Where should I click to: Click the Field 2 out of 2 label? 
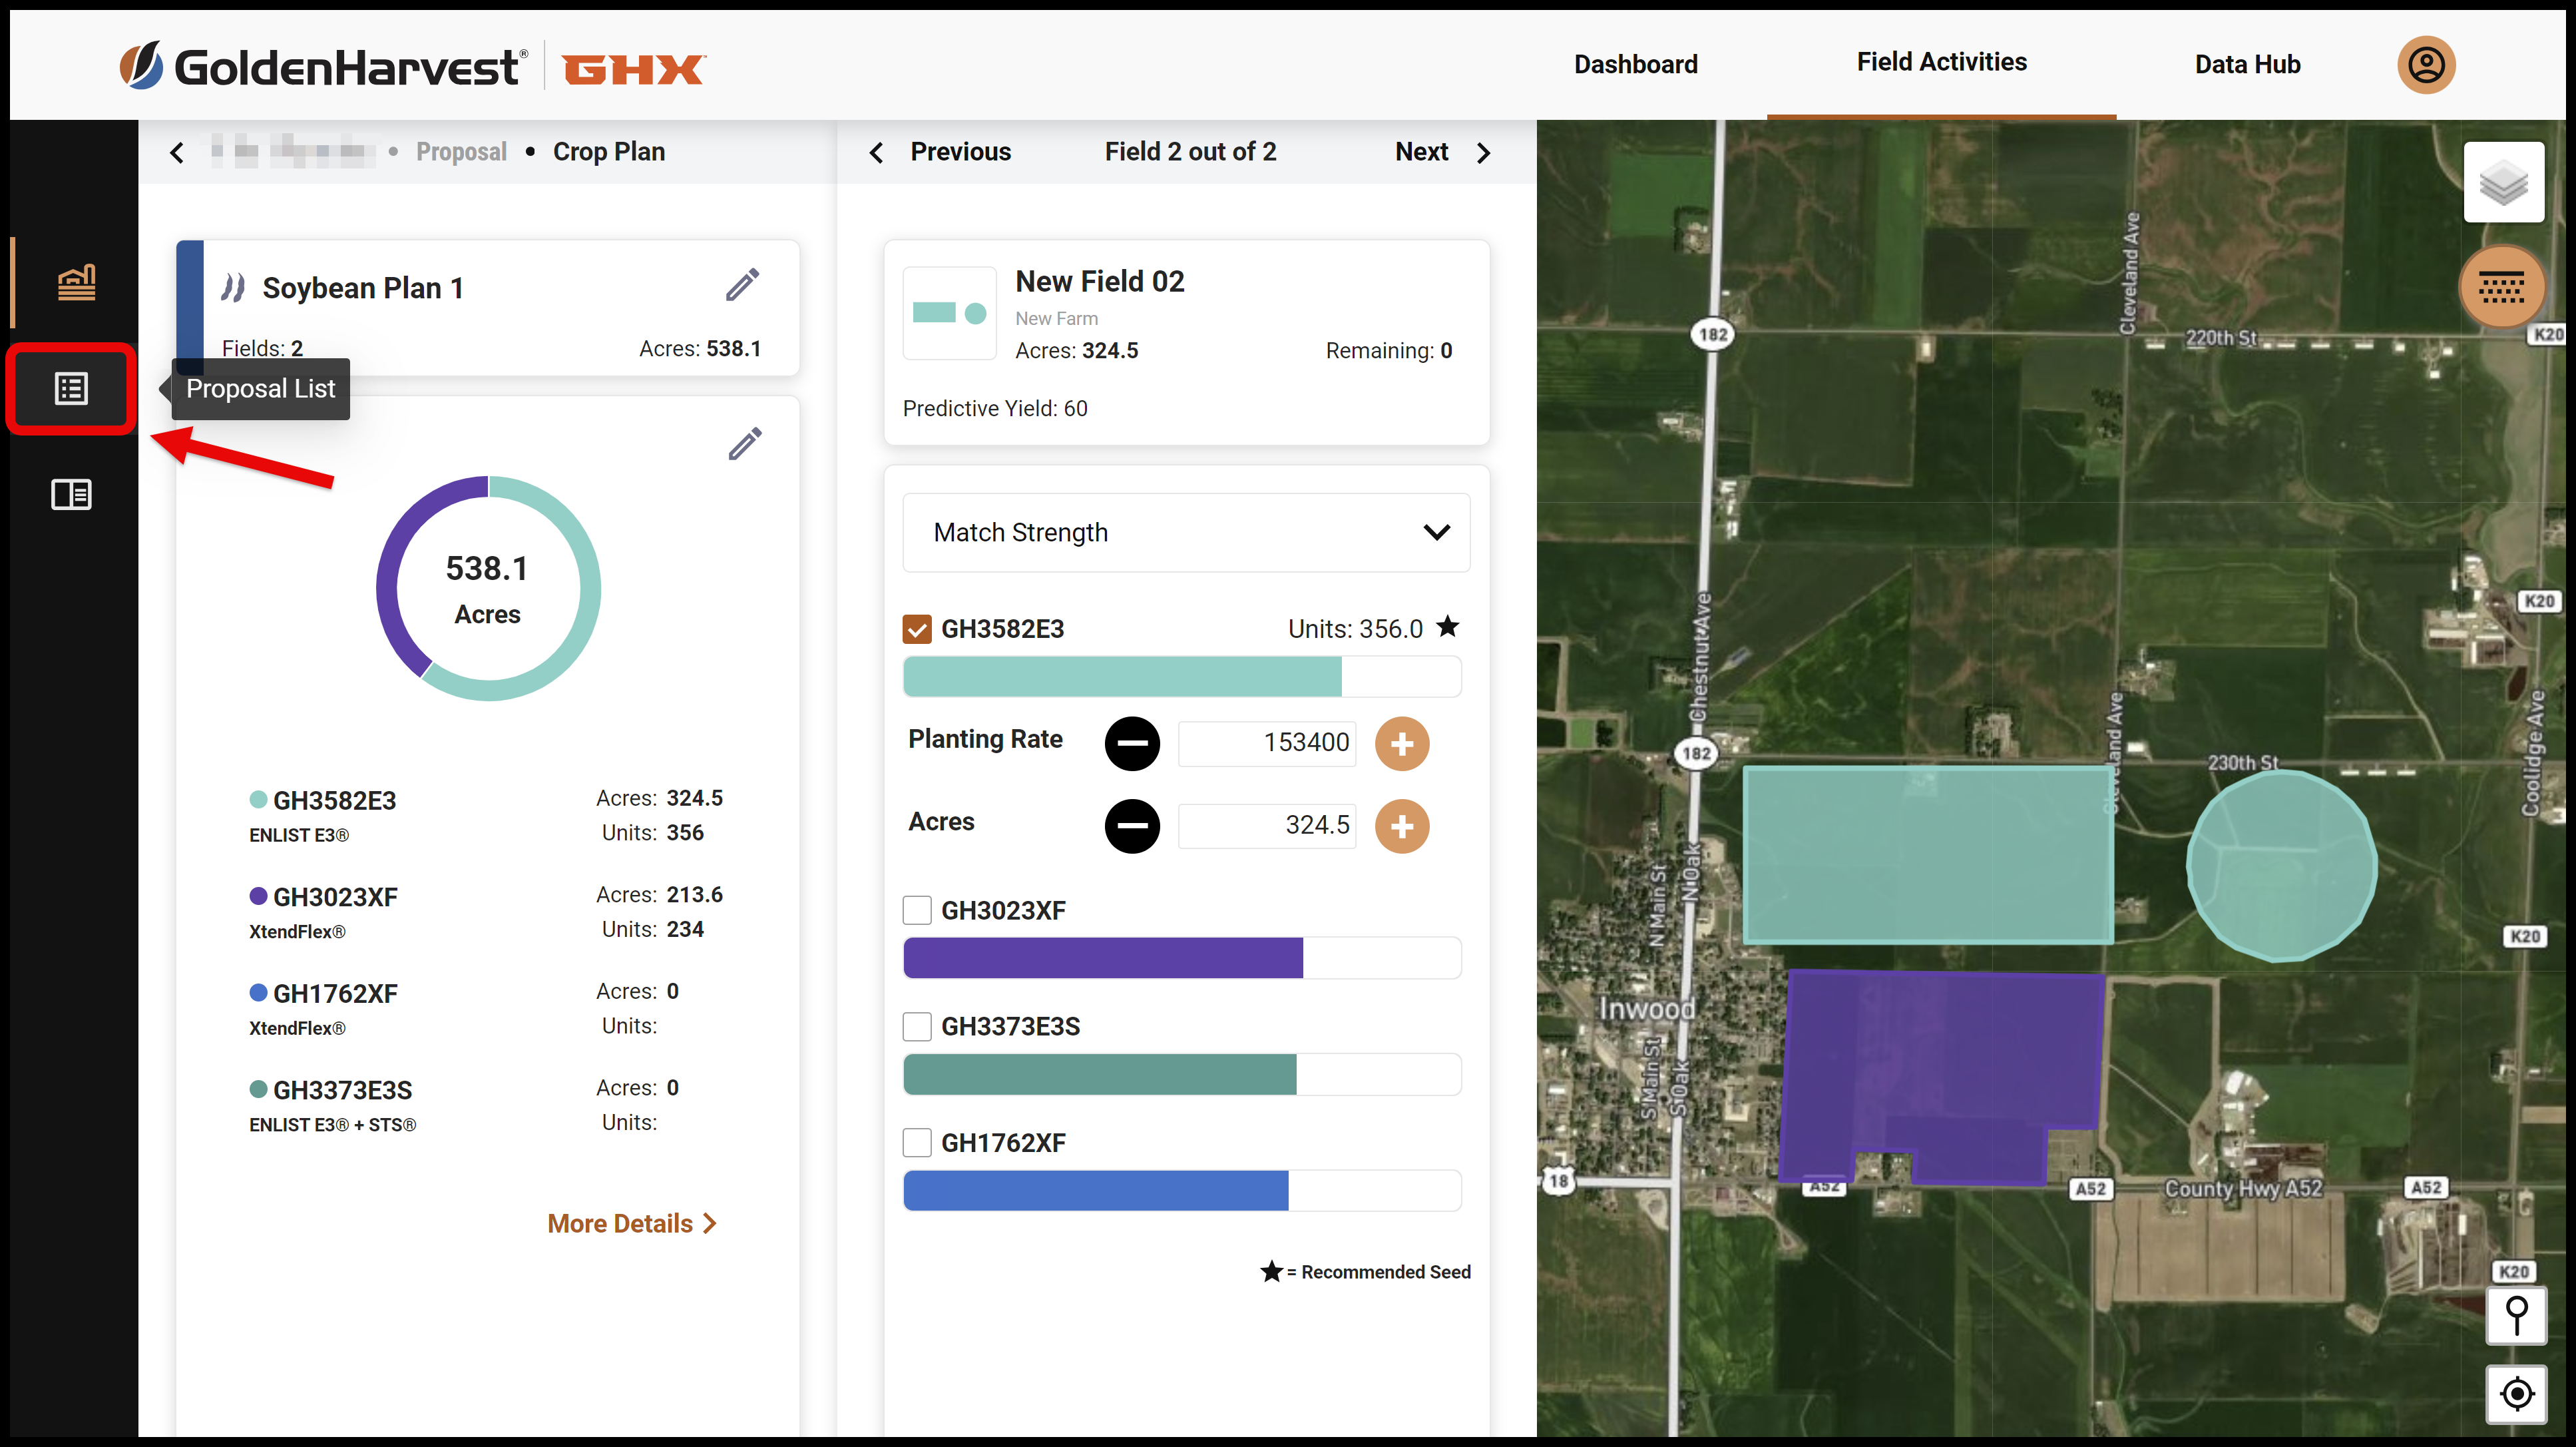point(1190,152)
